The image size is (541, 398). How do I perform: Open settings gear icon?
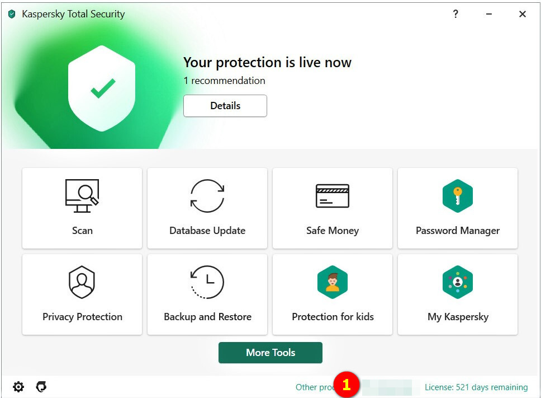18,387
